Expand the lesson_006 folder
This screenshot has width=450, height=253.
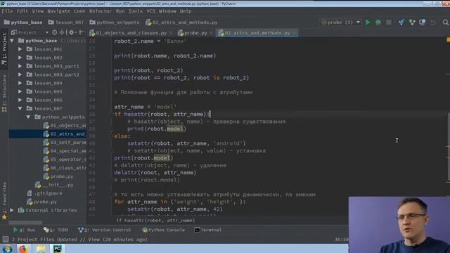coord(20,100)
